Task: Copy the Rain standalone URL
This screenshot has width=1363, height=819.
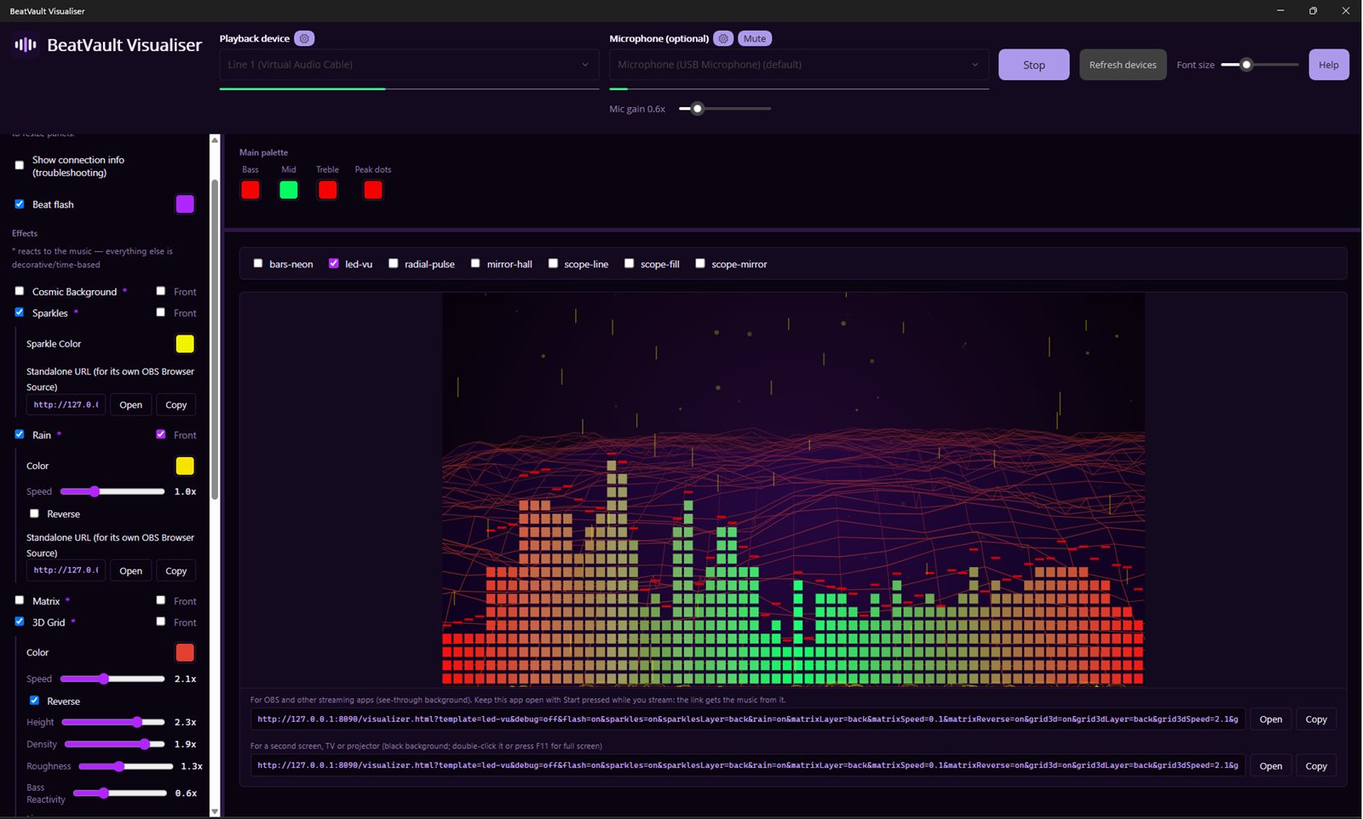Action: click(x=176, y=570)
